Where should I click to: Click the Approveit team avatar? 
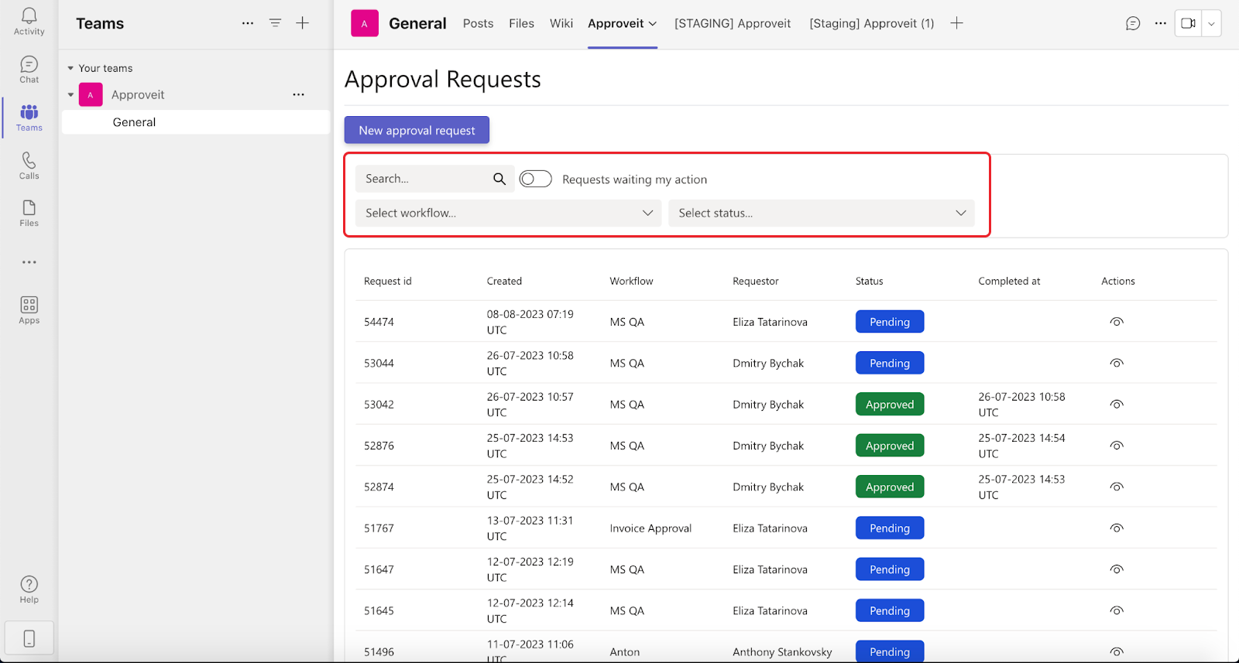91,94
